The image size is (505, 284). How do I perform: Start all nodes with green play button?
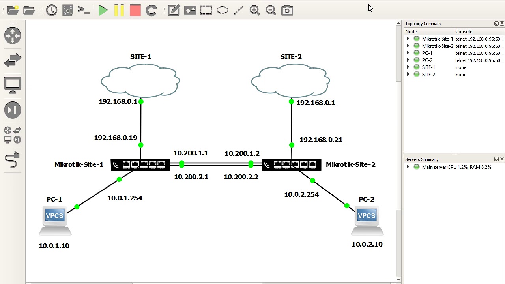[103, 10]
